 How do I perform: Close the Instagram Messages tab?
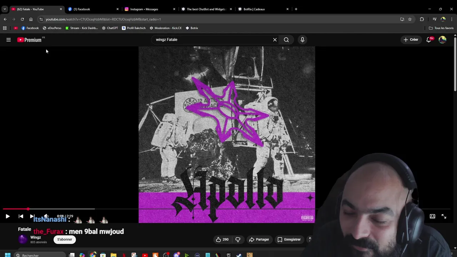pos(174,9)
